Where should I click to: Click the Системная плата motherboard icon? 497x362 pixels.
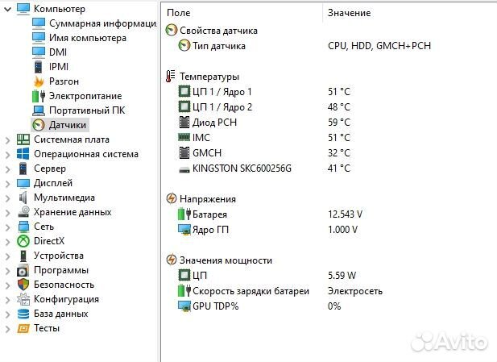click(x=23, y=139)
